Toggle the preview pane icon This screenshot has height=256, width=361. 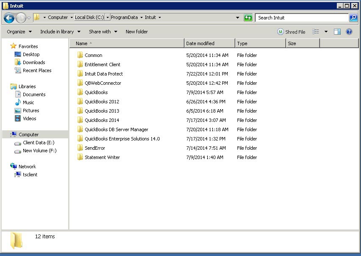pyautogui.click(x=337, y=32)
